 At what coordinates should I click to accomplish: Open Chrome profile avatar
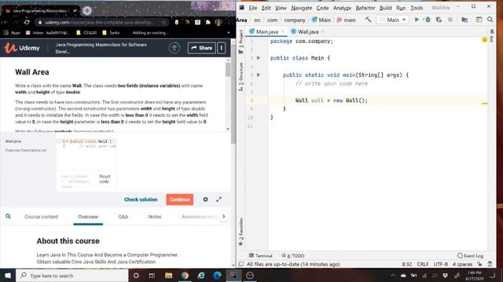(x=218, y=22)
